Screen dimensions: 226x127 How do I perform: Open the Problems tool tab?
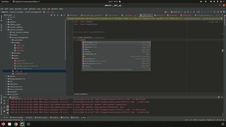[x=54, y=117]
